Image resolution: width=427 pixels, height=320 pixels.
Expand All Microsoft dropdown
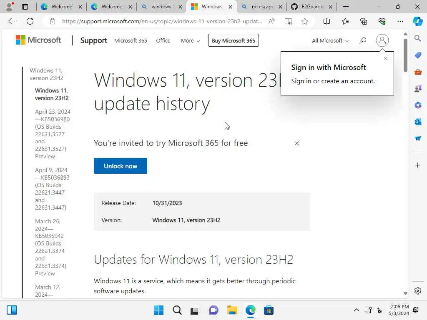coord(330,40)
